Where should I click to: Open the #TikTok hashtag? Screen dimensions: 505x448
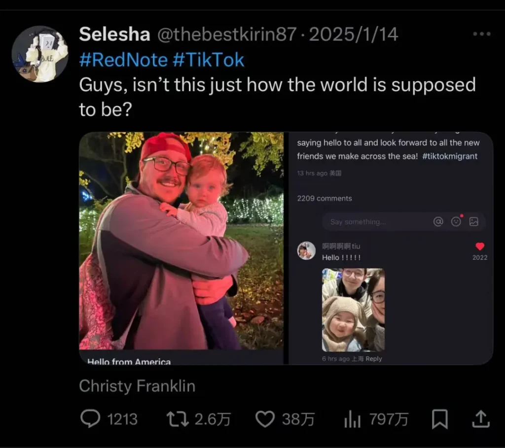(209, 60)
